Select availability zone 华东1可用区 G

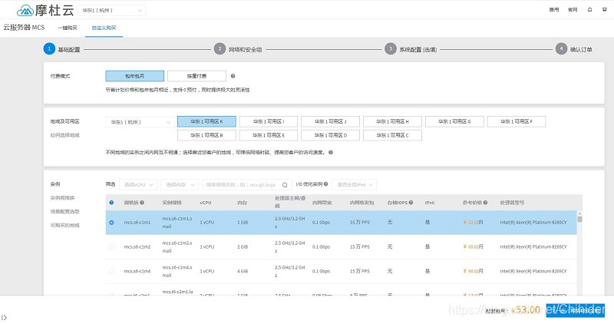coord(454,121)
